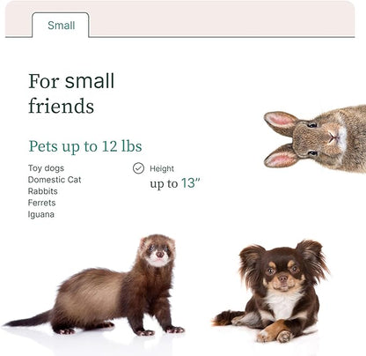Click the Pets up to 12 lbs text
Viewport: 366px width, 356px height.
pyautogui.click(x=85, y=146)
